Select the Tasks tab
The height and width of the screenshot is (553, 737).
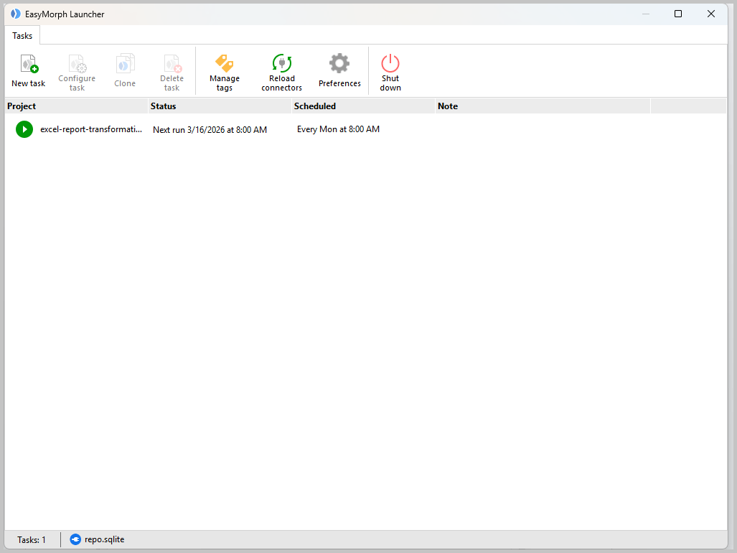(x=22, y=36)
